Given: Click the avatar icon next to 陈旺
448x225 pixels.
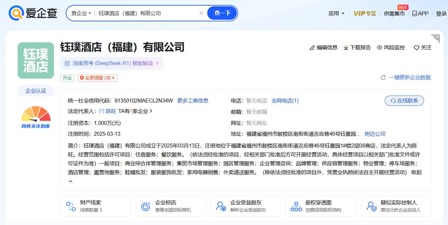Looking at the screenshot, I should point(102,111).
